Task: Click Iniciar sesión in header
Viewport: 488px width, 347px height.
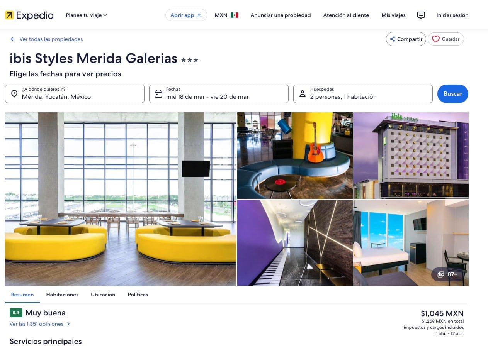Action: (452, 15)
